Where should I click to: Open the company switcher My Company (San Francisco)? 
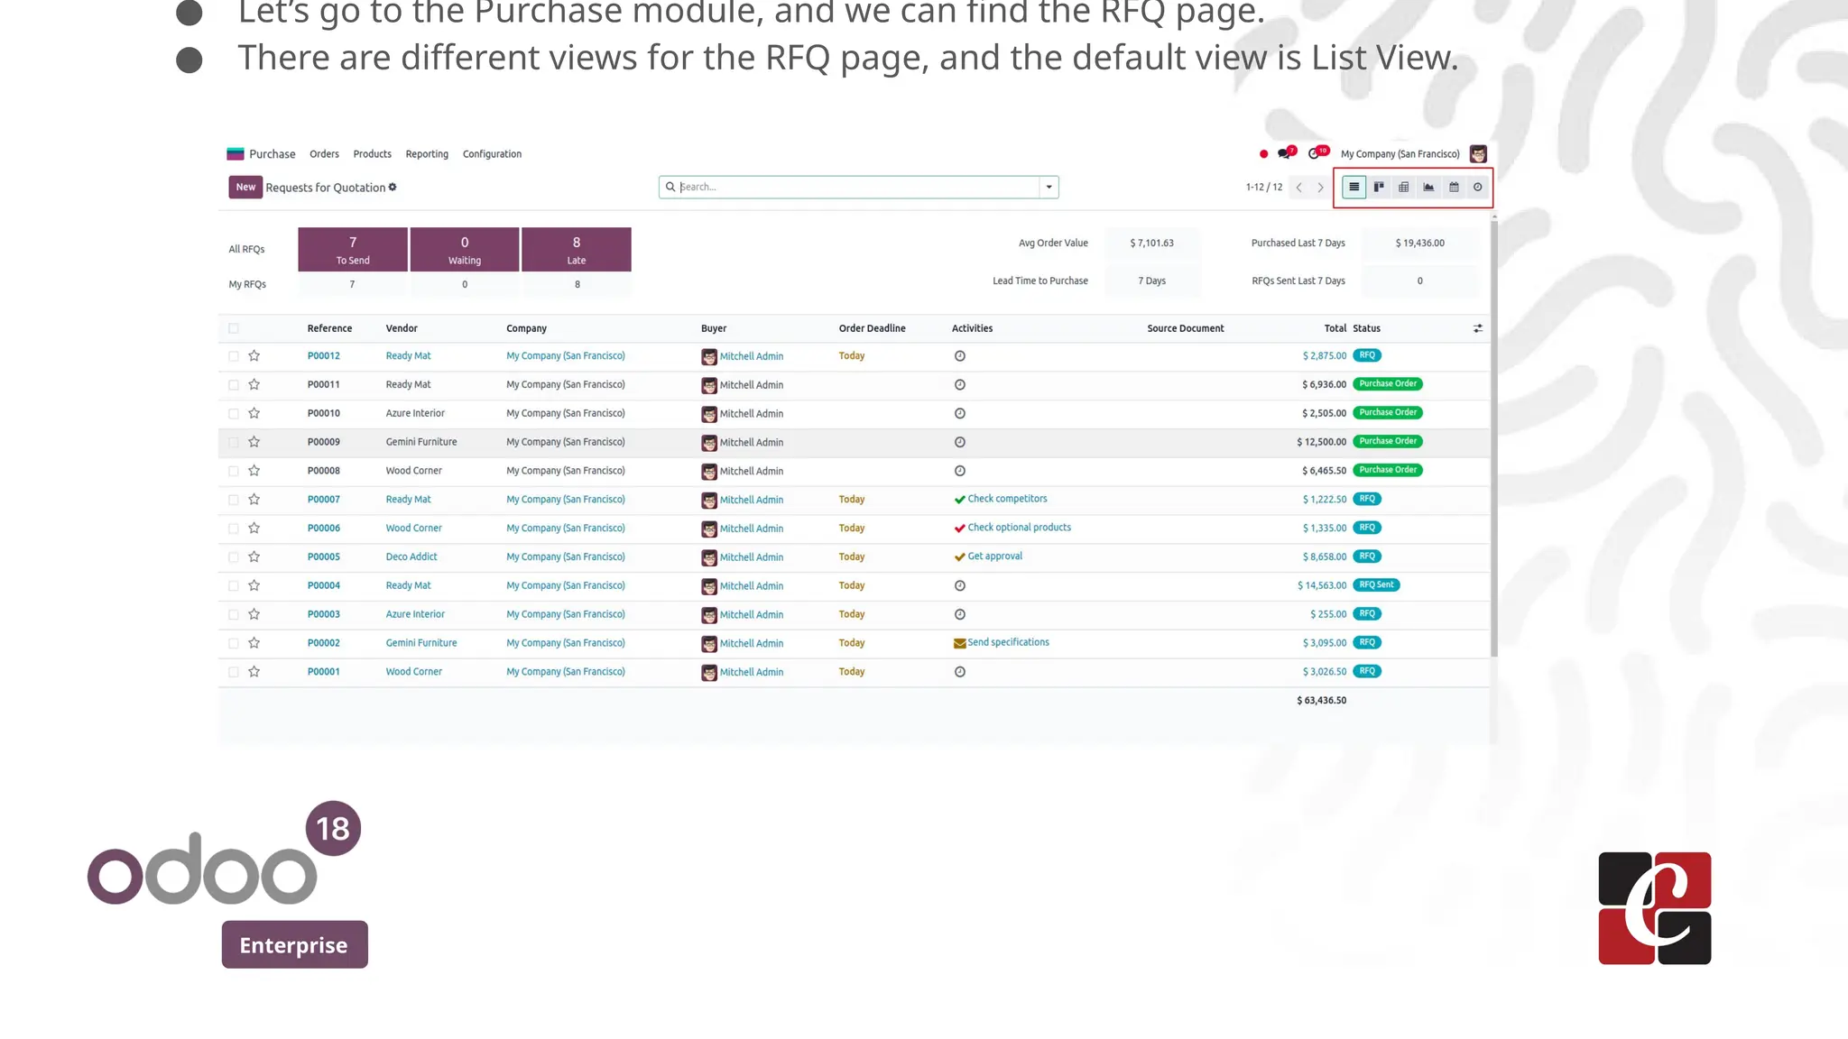(1400, 154)
